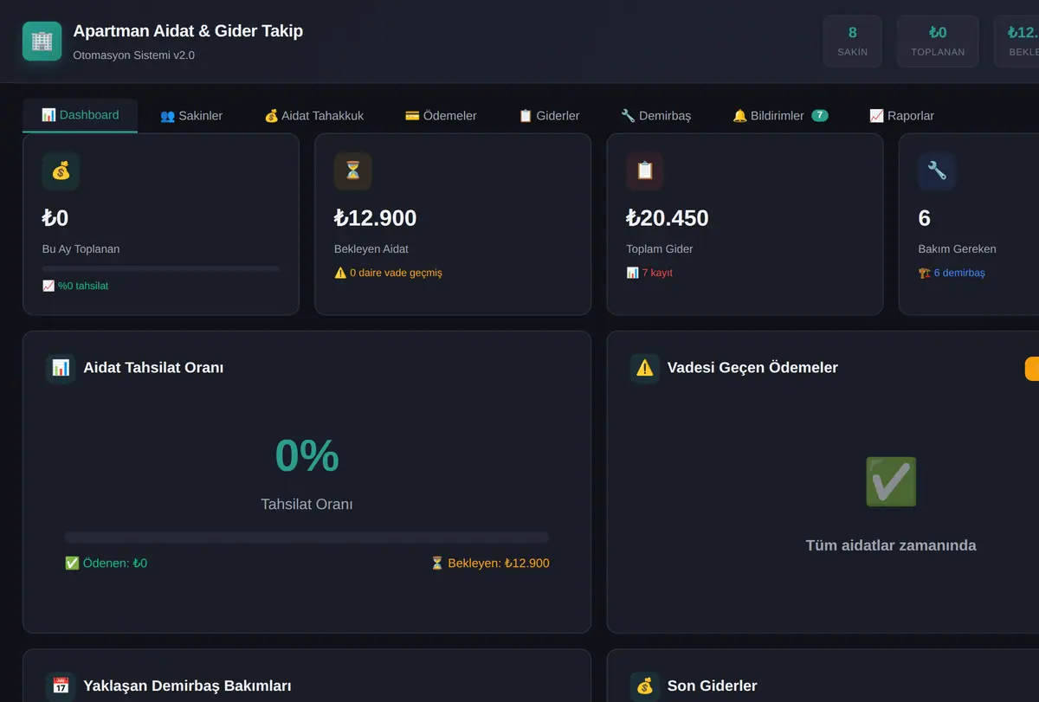The width and height of the screenshot is (1039, 702).
Task: Click the money bag icon beside Son Giderler
Action: (645, 686)
